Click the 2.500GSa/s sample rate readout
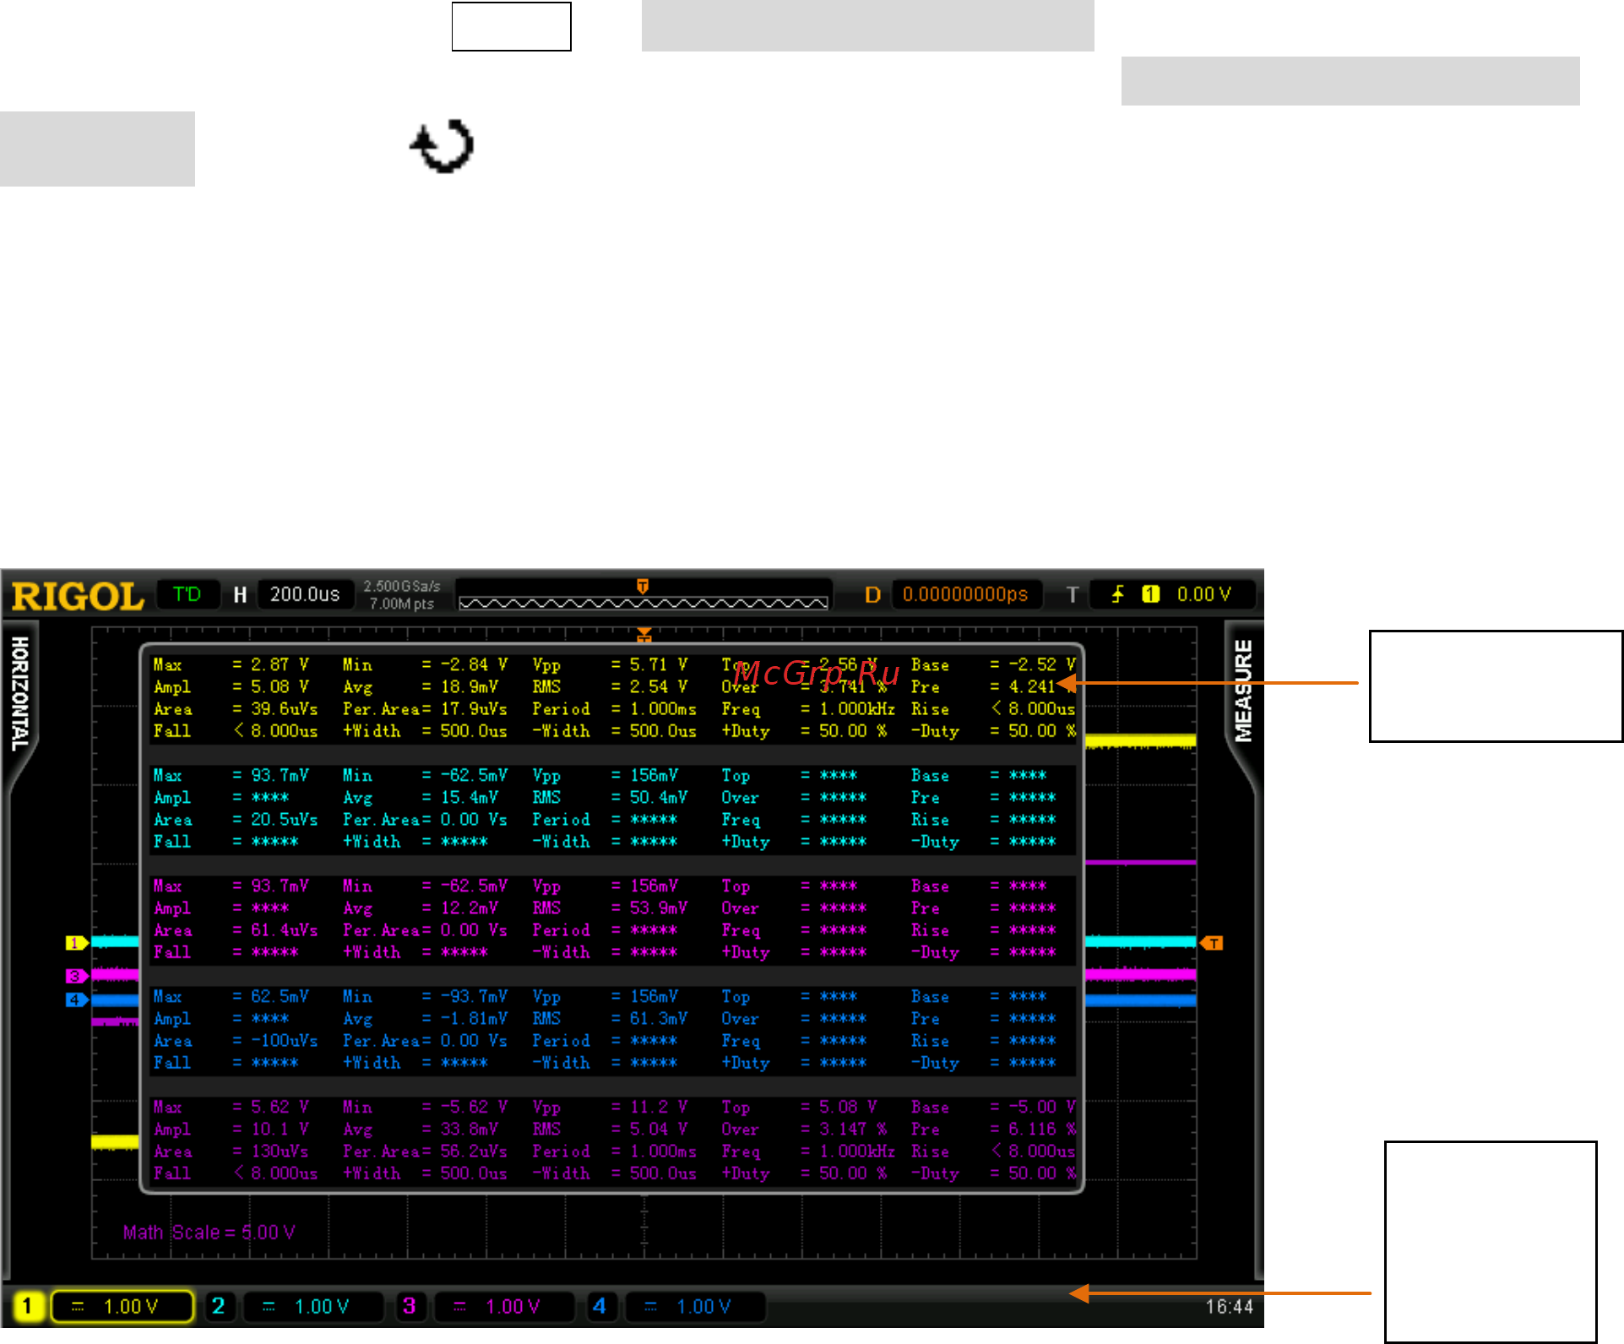Image resolution: width=1624 pixels, height=1344 pixels. (402, 586)
